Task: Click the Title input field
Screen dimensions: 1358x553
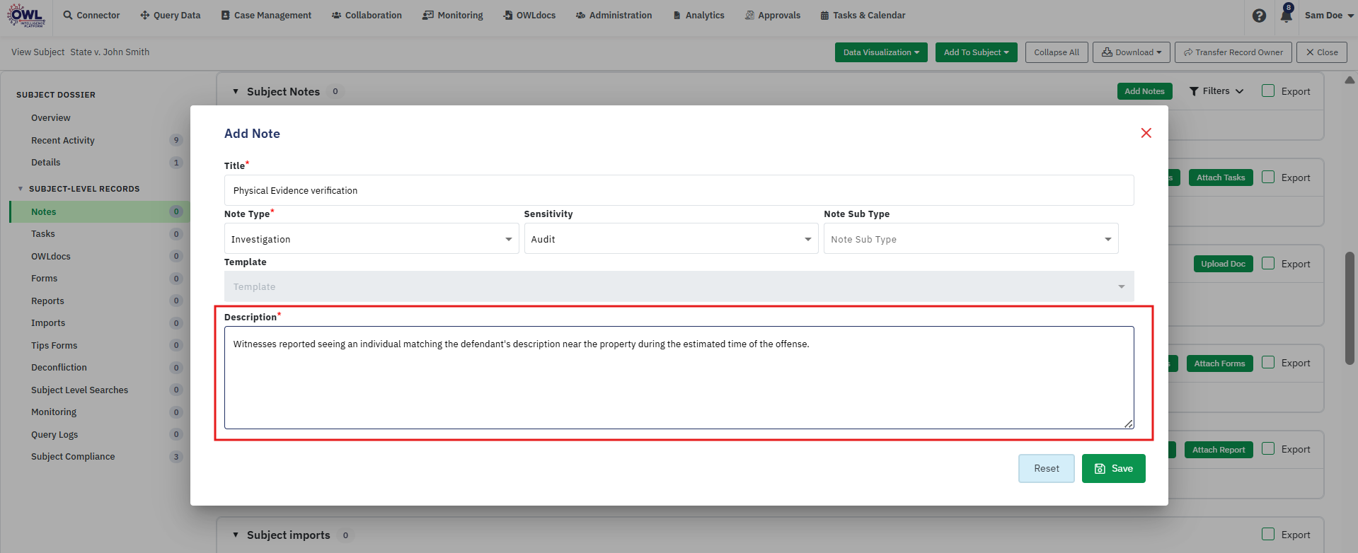Action: pos(679,190)
